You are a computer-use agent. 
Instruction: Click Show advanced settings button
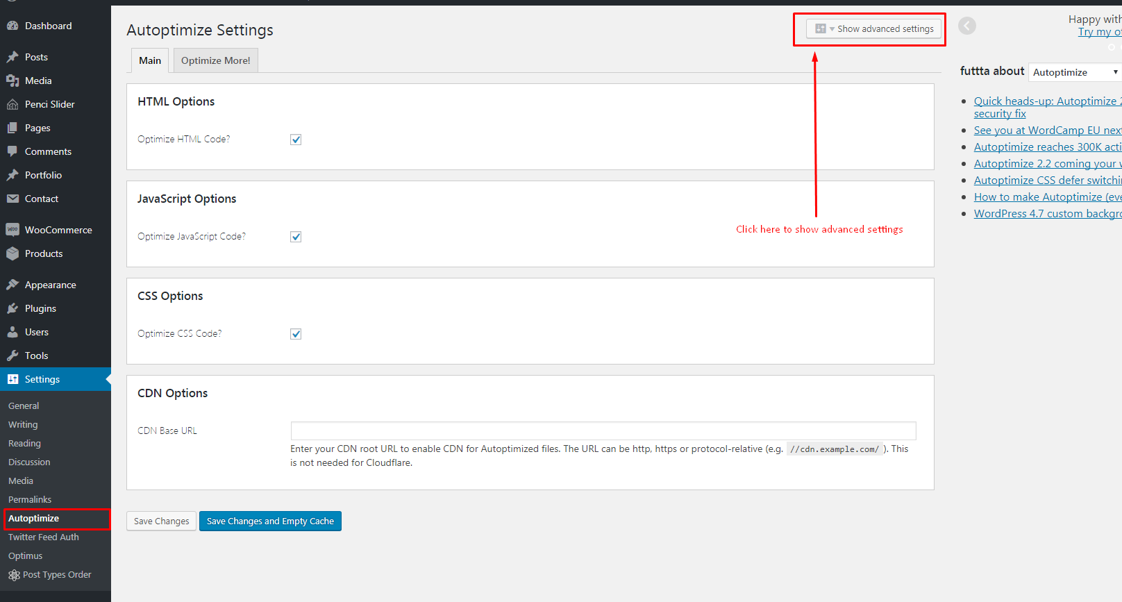click(874, 28)
